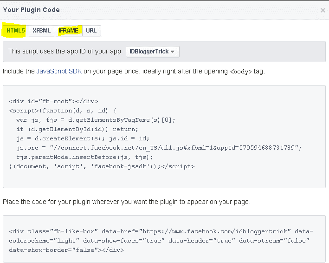Close the Your Plugin Code dialog
Screen dimensions: 329x263
(x=323, y=10)
